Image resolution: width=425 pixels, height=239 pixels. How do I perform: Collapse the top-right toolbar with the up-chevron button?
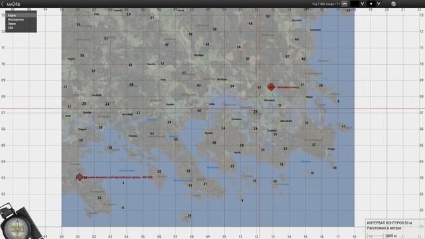[344, 4]
